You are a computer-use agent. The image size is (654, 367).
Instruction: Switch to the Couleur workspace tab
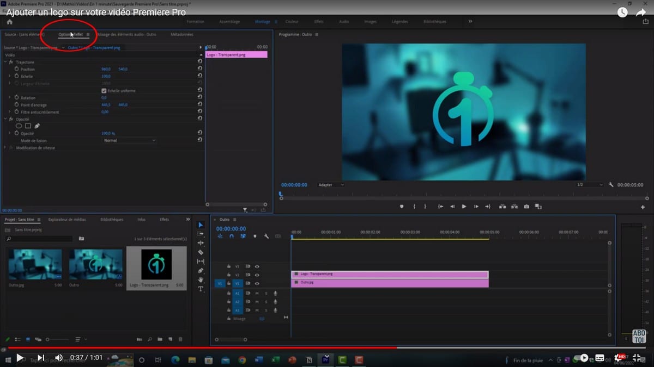[292, 22]
